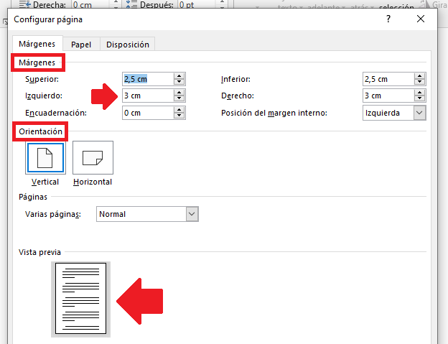448x344 pixels.
Task: Select Vertical page orientation icon
Action: [x=45, y=158]
